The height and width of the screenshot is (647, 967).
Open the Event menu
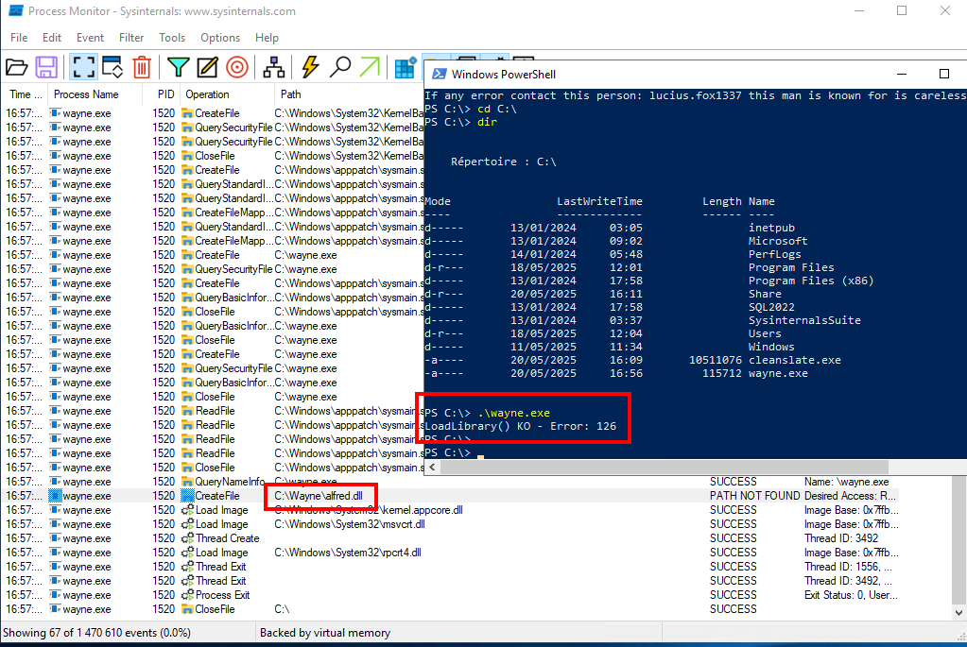90,38
